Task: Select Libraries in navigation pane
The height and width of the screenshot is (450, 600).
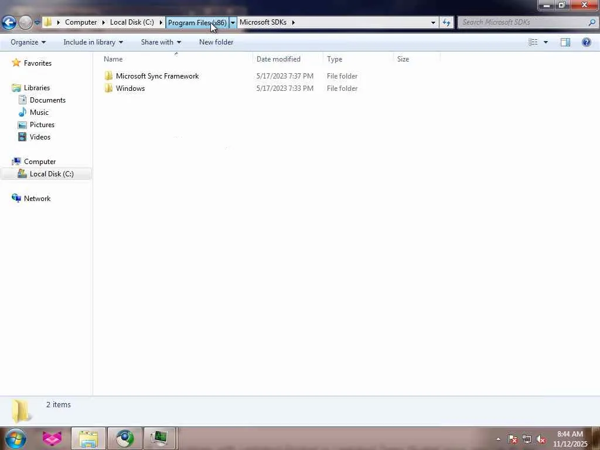Action: coord(37,88)
